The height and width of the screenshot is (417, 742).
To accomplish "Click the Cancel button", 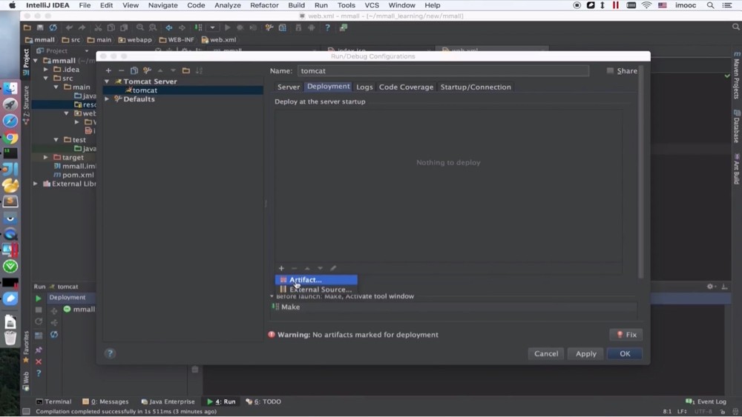I will coord(546,353).
